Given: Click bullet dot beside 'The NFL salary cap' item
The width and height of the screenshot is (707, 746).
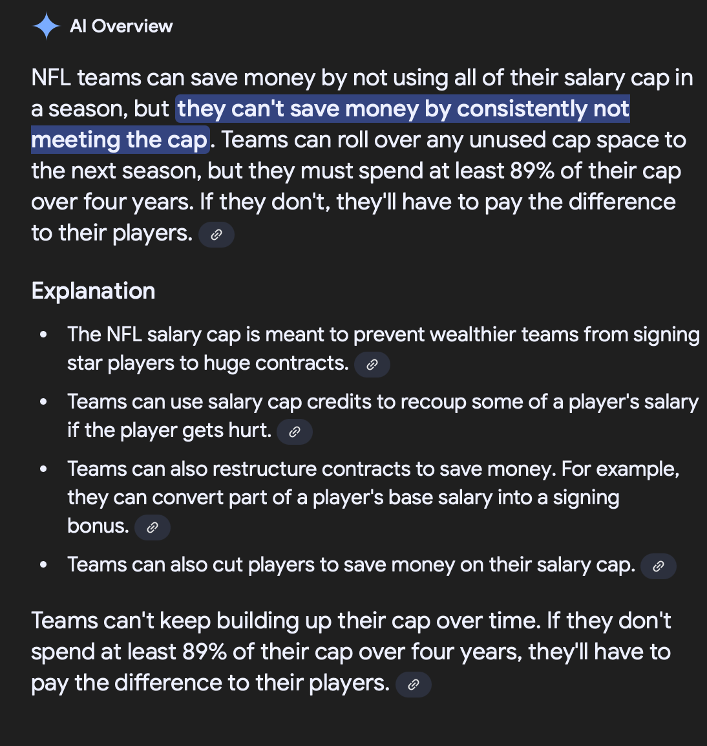Looking at the screenshot, I should pyautogui.click(x=43, y=335).
